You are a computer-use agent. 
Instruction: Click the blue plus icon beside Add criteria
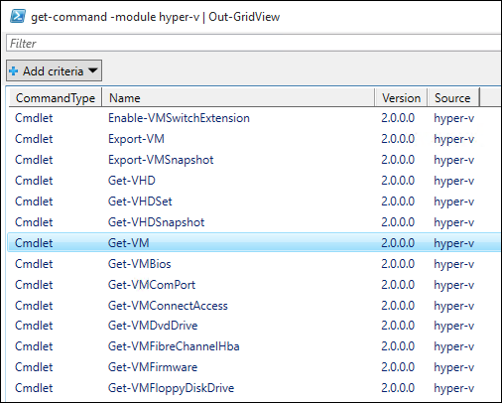14,70
